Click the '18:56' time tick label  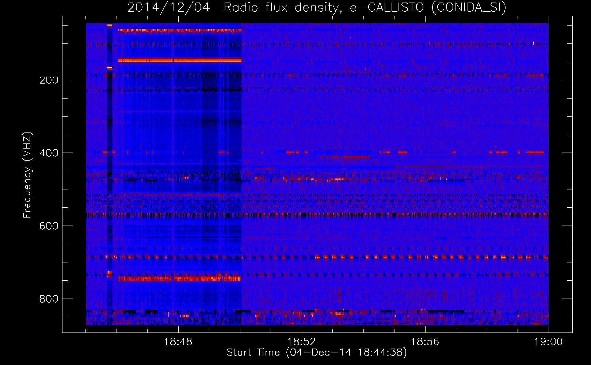[425, 342]
